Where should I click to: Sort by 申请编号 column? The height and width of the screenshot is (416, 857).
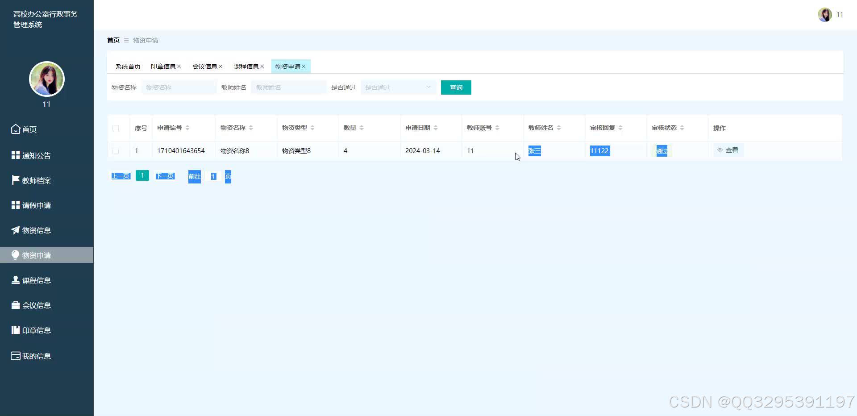point(187,128)
